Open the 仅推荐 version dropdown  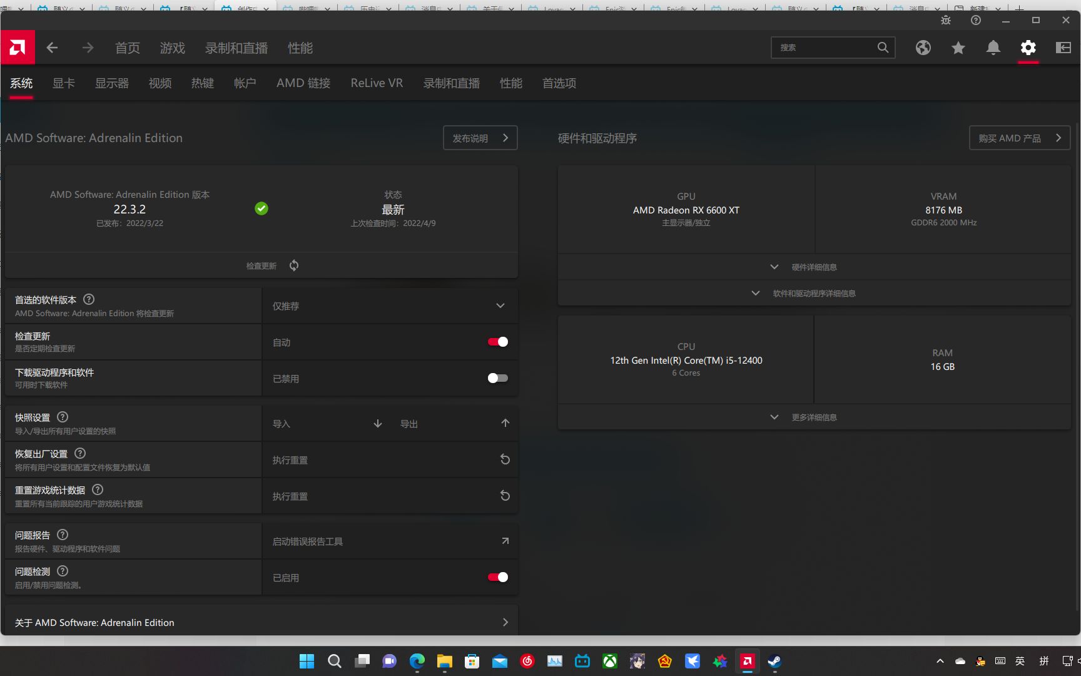click(390, 306)
